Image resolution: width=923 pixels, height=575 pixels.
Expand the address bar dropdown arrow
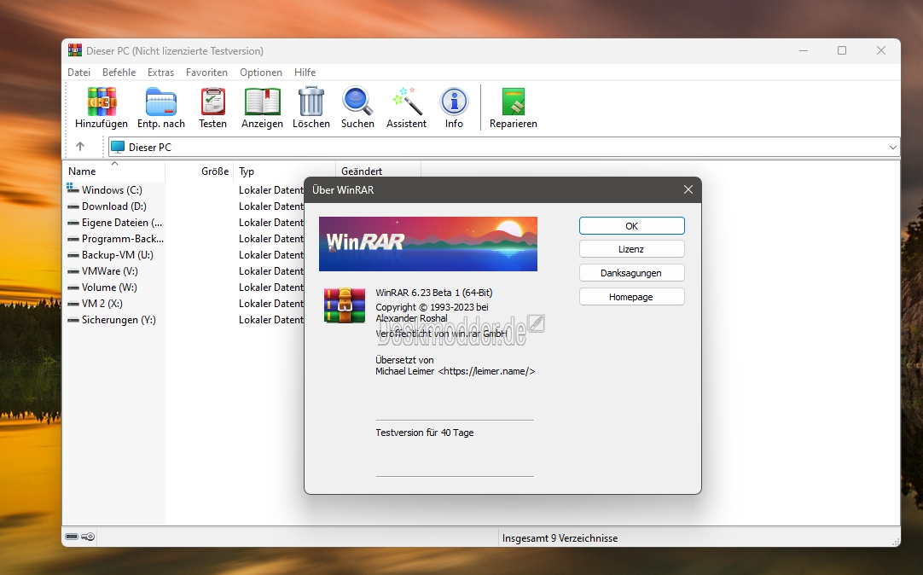pos(892,147)
